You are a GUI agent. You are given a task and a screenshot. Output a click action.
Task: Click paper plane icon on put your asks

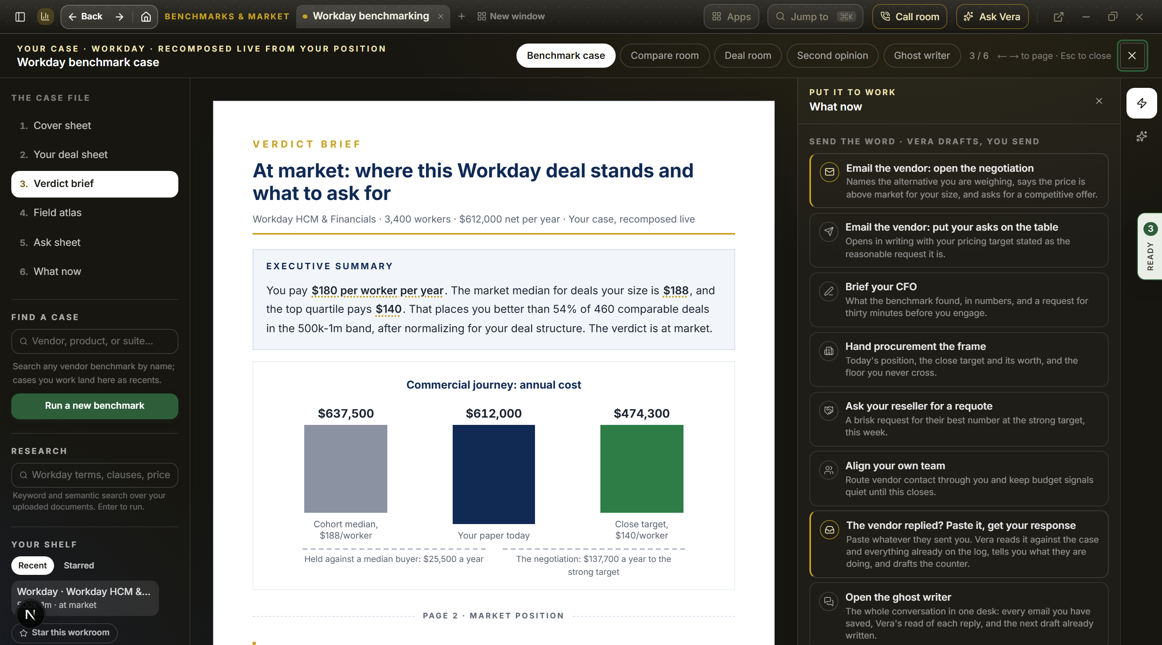829,232
